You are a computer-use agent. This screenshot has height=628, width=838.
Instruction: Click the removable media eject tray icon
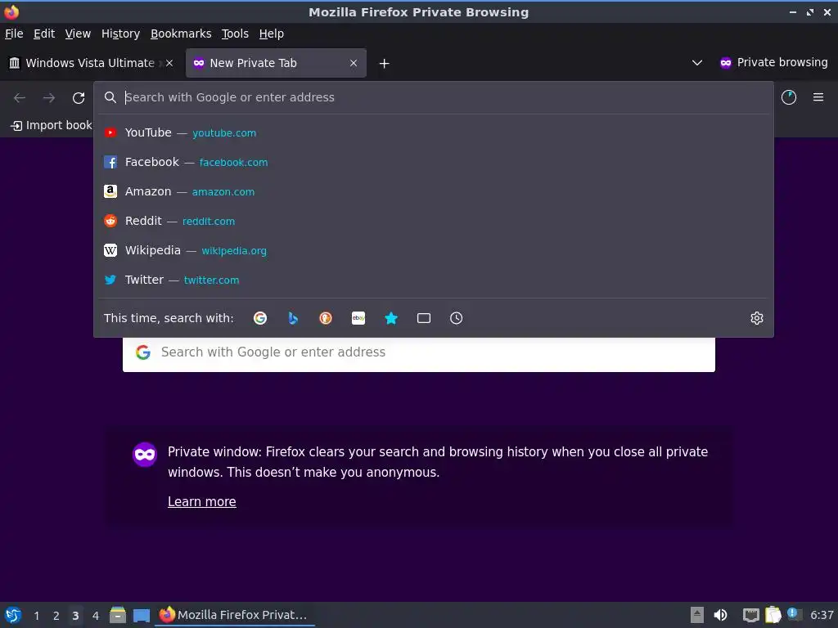[x=697, y=615]
